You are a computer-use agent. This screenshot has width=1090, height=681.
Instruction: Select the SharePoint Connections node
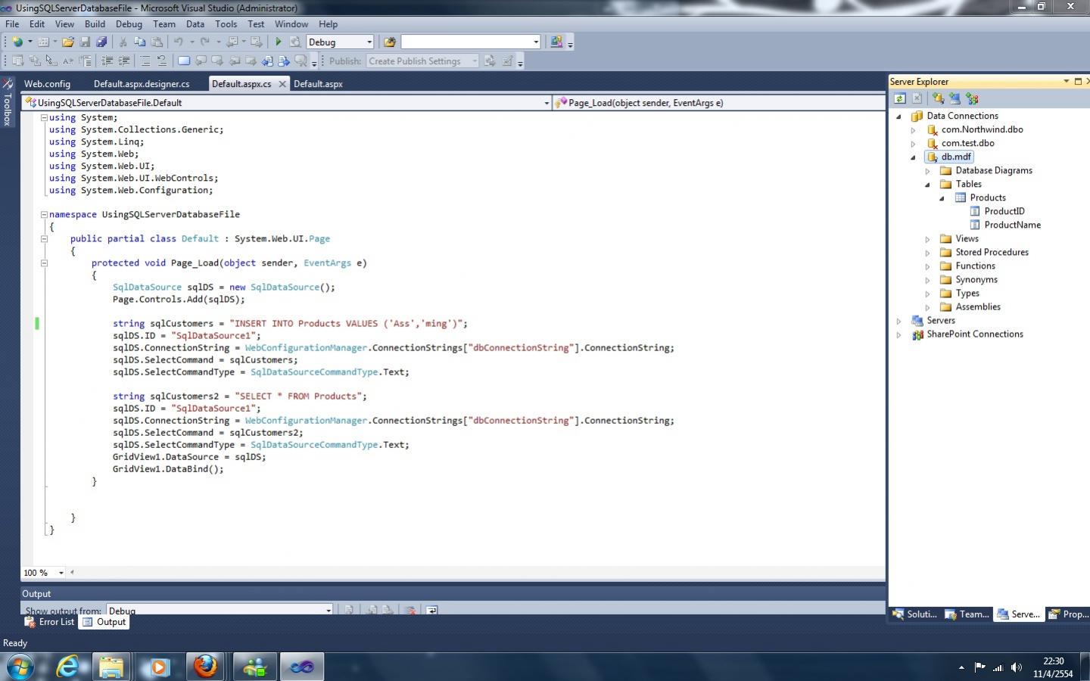(974, 334)
